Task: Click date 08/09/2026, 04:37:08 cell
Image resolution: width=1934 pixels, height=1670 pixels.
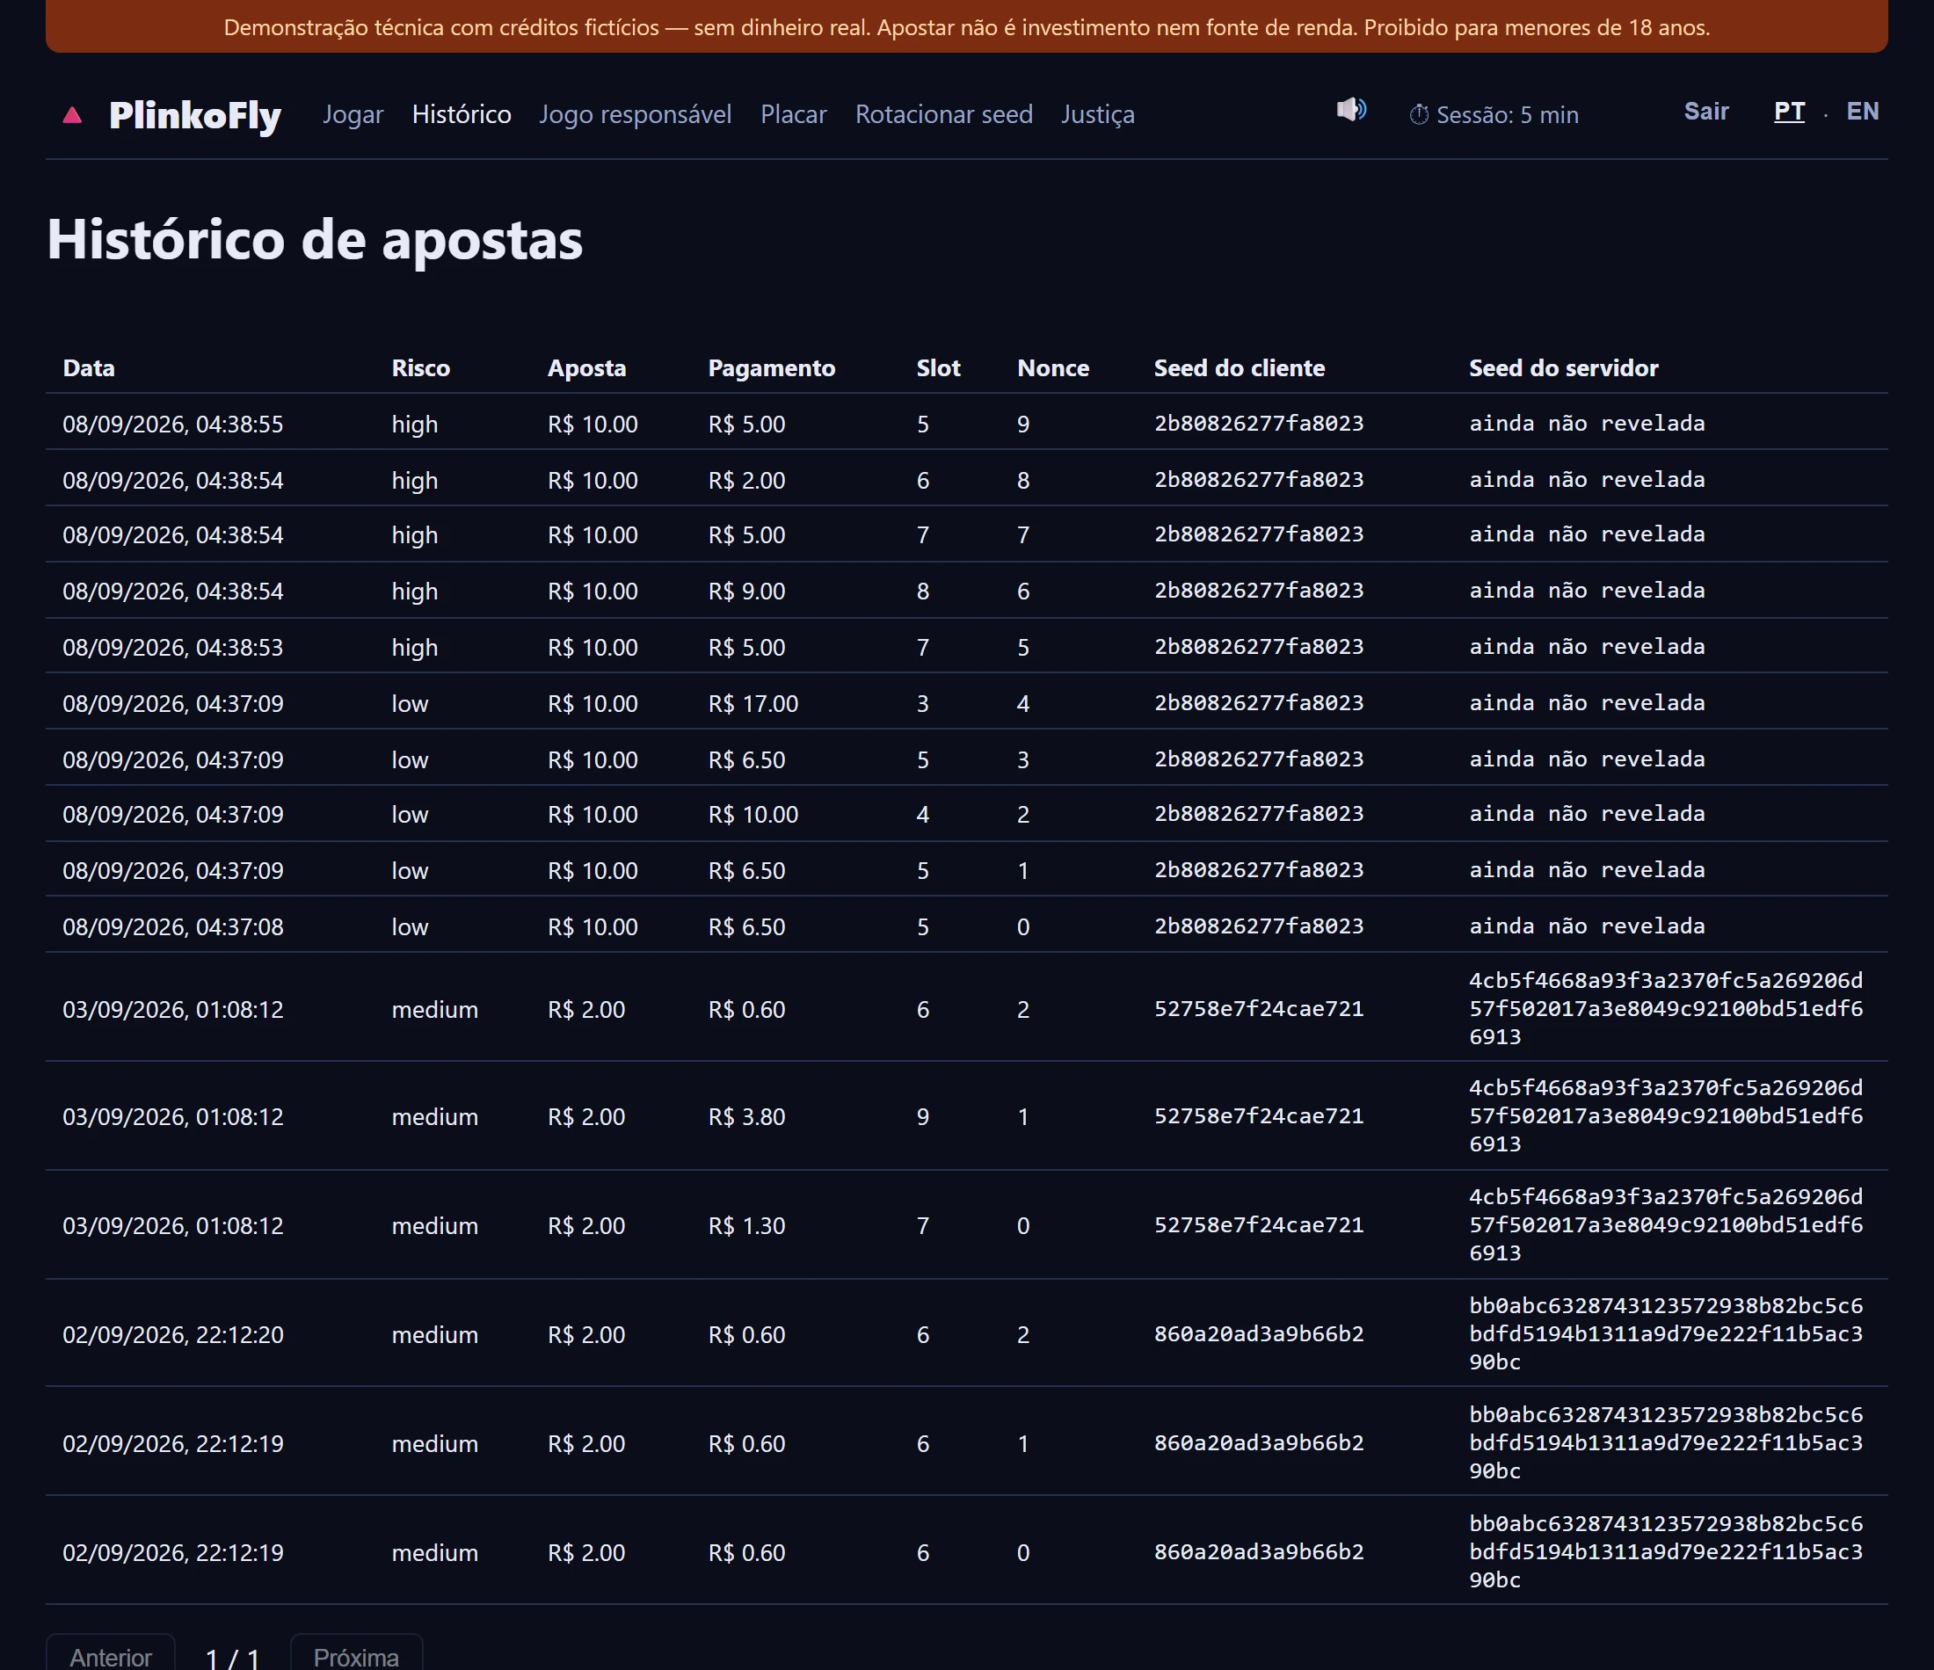Action: (x=172, y=926)
